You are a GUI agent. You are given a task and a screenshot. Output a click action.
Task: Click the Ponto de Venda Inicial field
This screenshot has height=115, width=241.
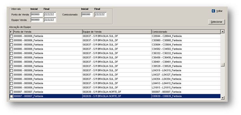coord(37,15)
